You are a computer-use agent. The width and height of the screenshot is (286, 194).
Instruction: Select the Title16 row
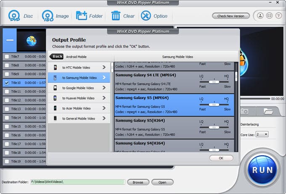[24, 135]
